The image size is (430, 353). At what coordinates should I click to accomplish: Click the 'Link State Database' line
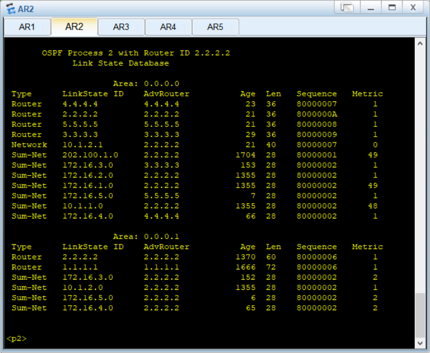pos(121,63)
